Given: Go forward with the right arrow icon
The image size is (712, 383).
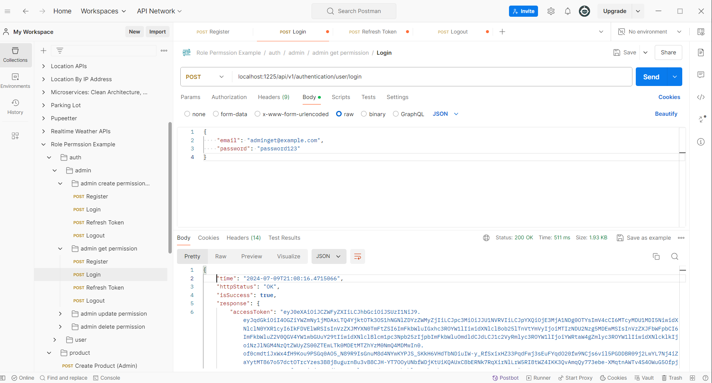Looking at the screenshot, I should click(42, 11).
